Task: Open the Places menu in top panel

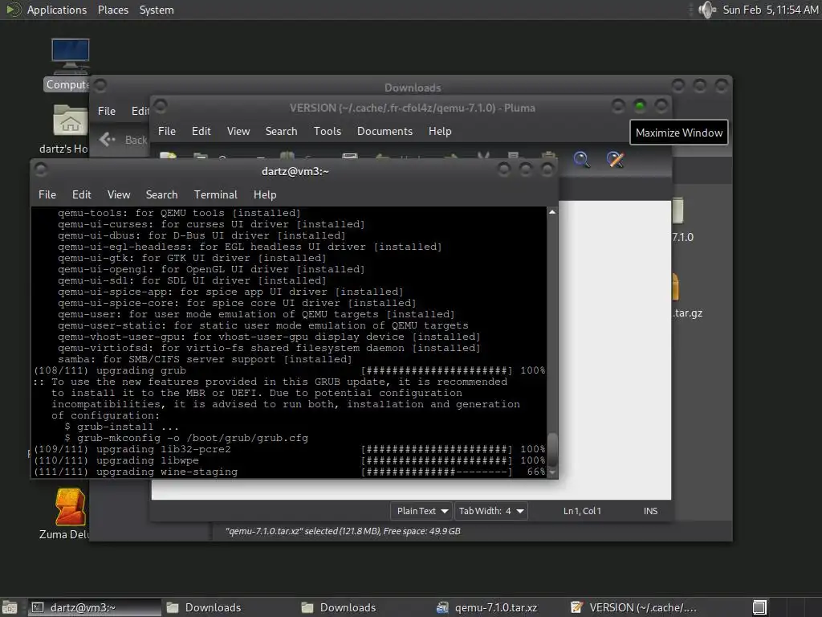Action: (112, 10)
